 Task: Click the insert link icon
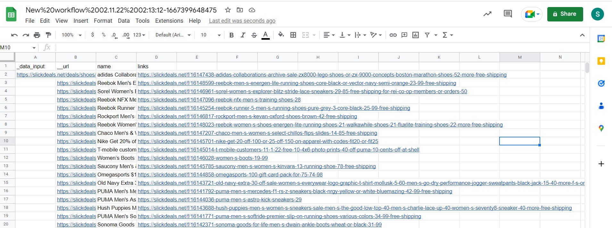point(393,35)
